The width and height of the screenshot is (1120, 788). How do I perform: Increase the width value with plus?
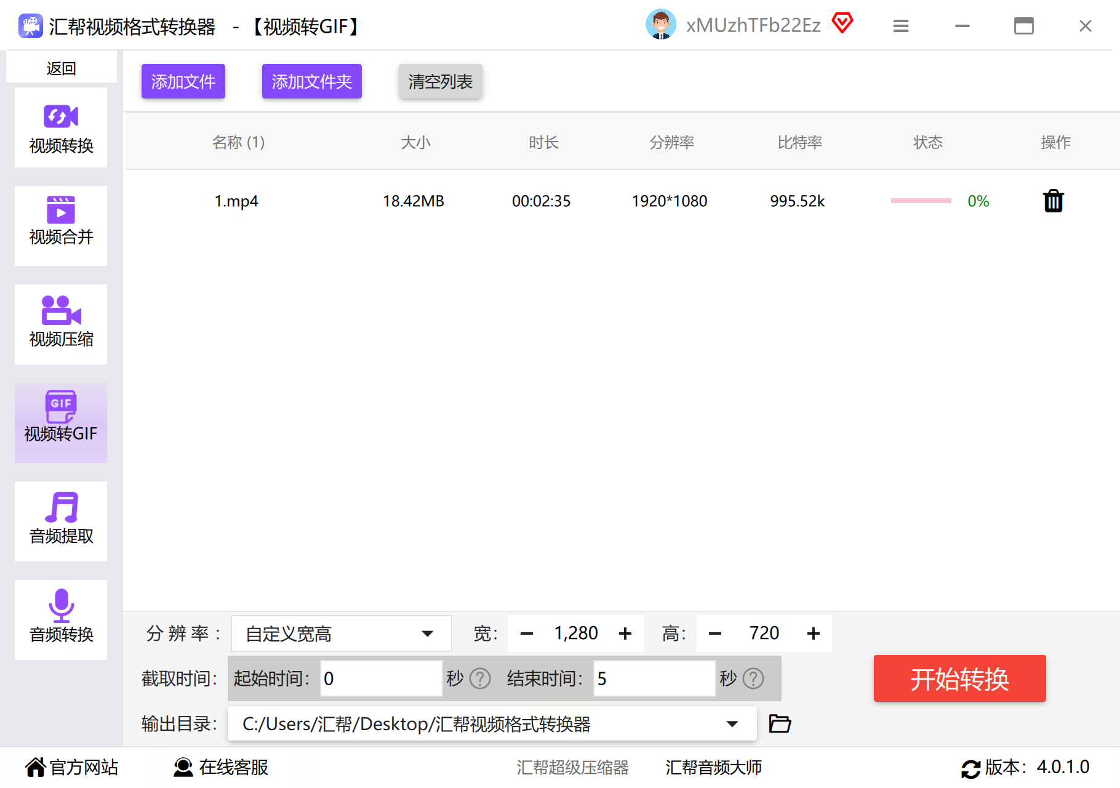coord(625,633)
